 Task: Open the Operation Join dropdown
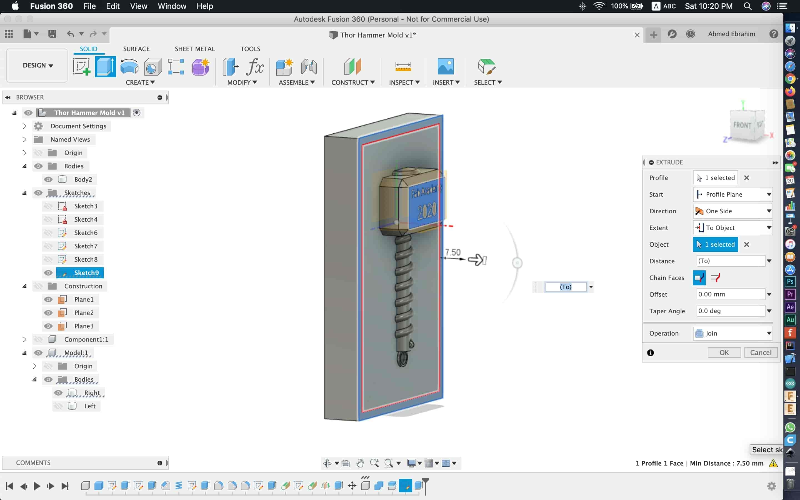coord(732,333)
